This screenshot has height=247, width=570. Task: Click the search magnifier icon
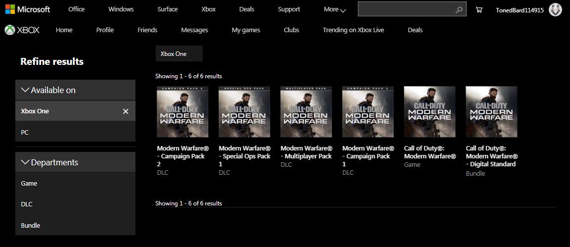pyautogui.click(x=459, y=10)
